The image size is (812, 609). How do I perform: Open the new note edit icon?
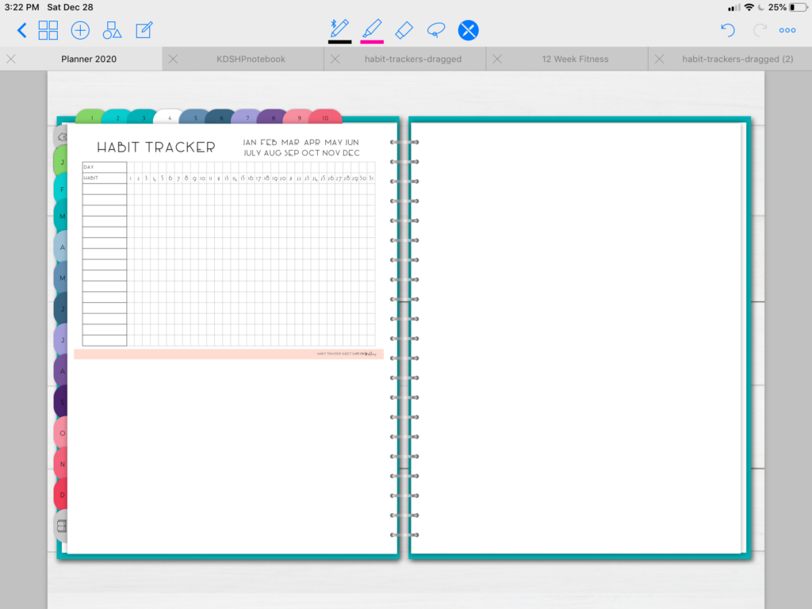click(144, 30)
